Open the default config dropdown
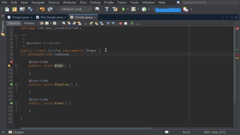 tap(75, 9)
